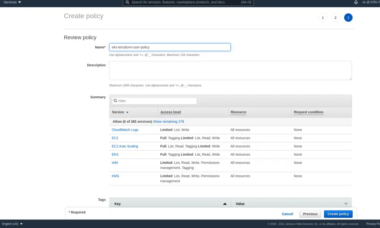Click 'All resources' in the KMS row
The width and height of the screenshot is (380, 228).
point(240,176)
